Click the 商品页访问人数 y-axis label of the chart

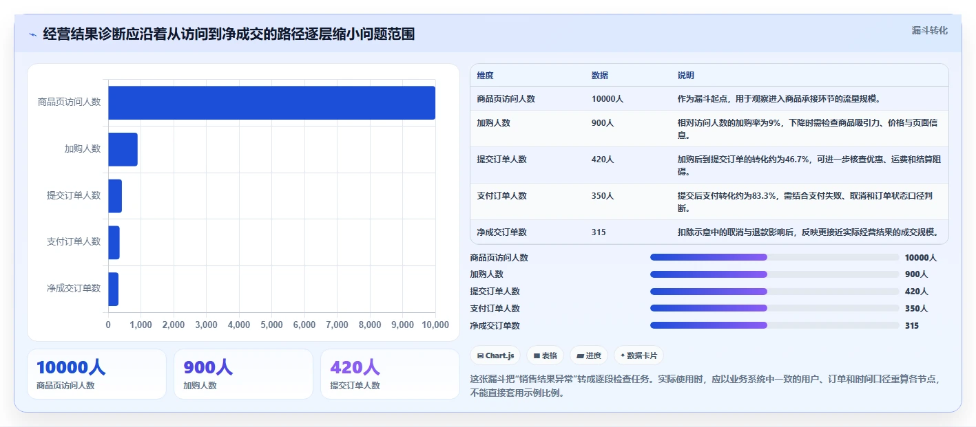click(69, 102)
